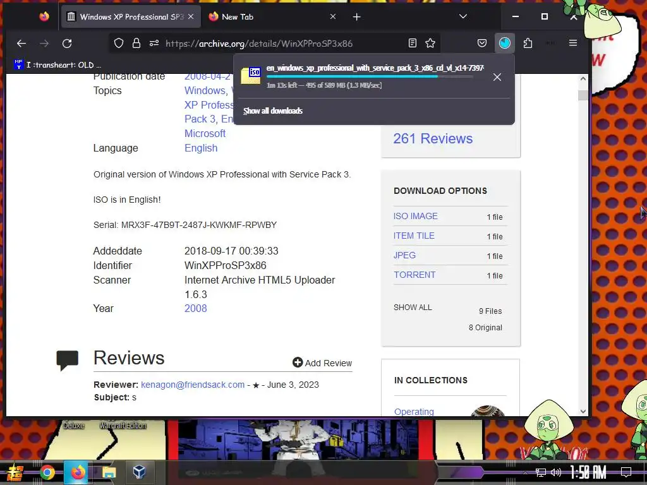The image size is (647, 485).
Task: Open the Windows Start button
Action: pos(14,472)
